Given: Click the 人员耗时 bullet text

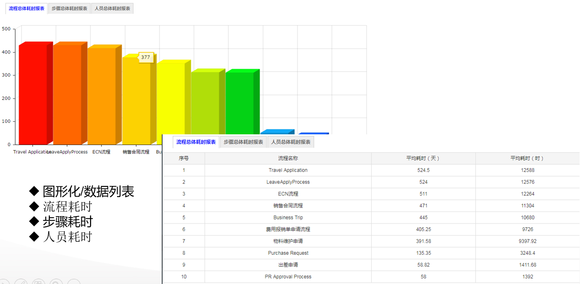Looking at the screenshot, I should (67, 237).
